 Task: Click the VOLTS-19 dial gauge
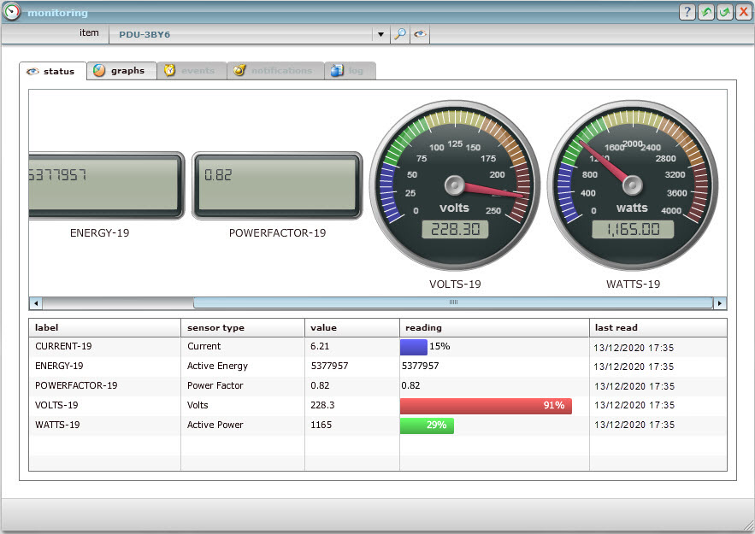(x=454, y=185)
